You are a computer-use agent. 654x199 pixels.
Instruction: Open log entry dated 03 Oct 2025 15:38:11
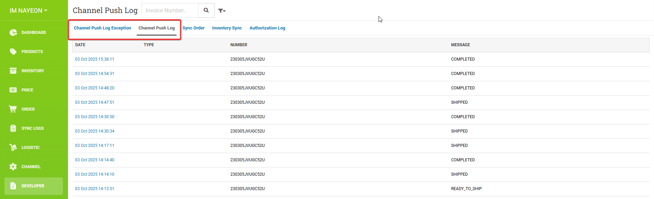[x=94, y=59]
